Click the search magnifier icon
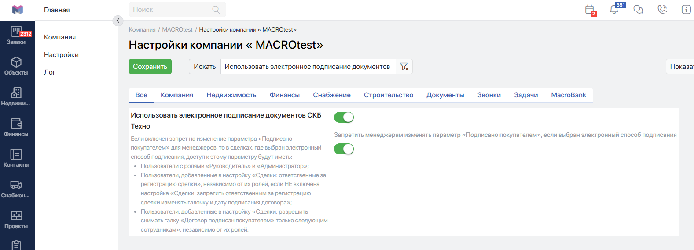This screenshot has width=694, height=250. (216, 10)
